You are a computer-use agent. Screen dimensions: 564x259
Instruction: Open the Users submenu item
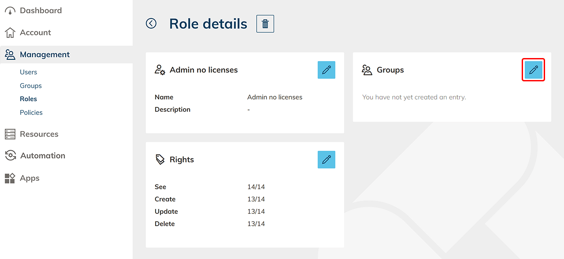coord(28,72)
